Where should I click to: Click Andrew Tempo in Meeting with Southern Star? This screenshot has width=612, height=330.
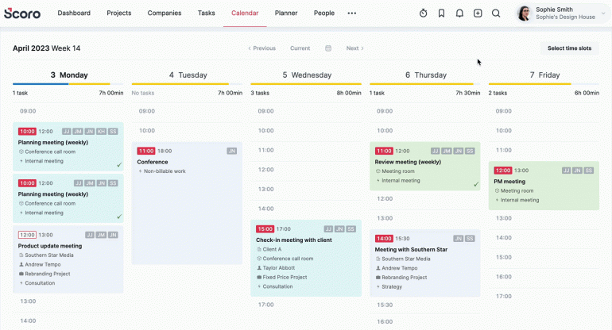point(400,268)
